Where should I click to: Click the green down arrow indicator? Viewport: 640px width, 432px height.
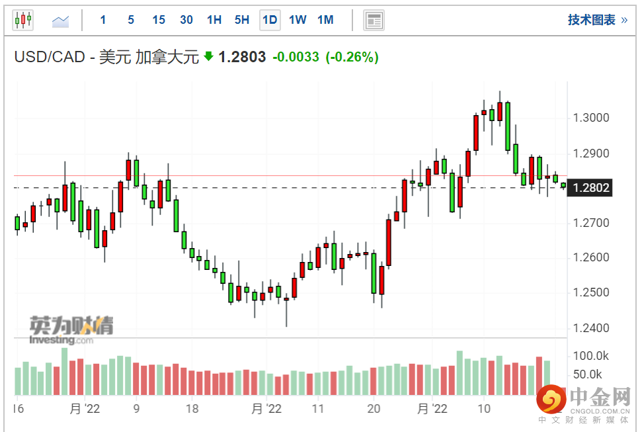click(208, 57)
